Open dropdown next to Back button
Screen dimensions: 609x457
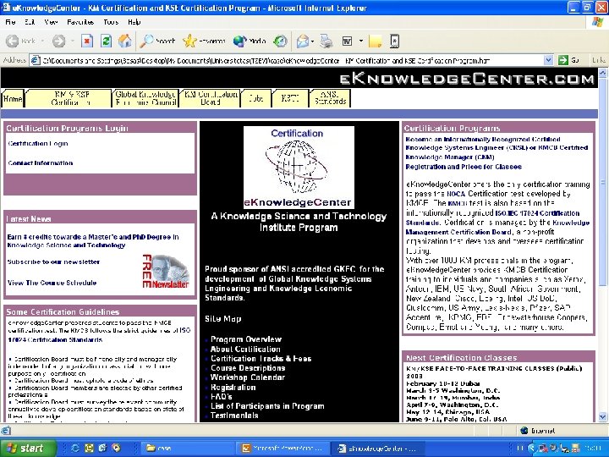click(x=42, y=41)
